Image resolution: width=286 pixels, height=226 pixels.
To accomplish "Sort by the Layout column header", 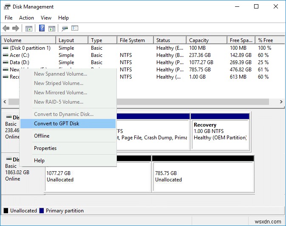I will pos(72,40).
